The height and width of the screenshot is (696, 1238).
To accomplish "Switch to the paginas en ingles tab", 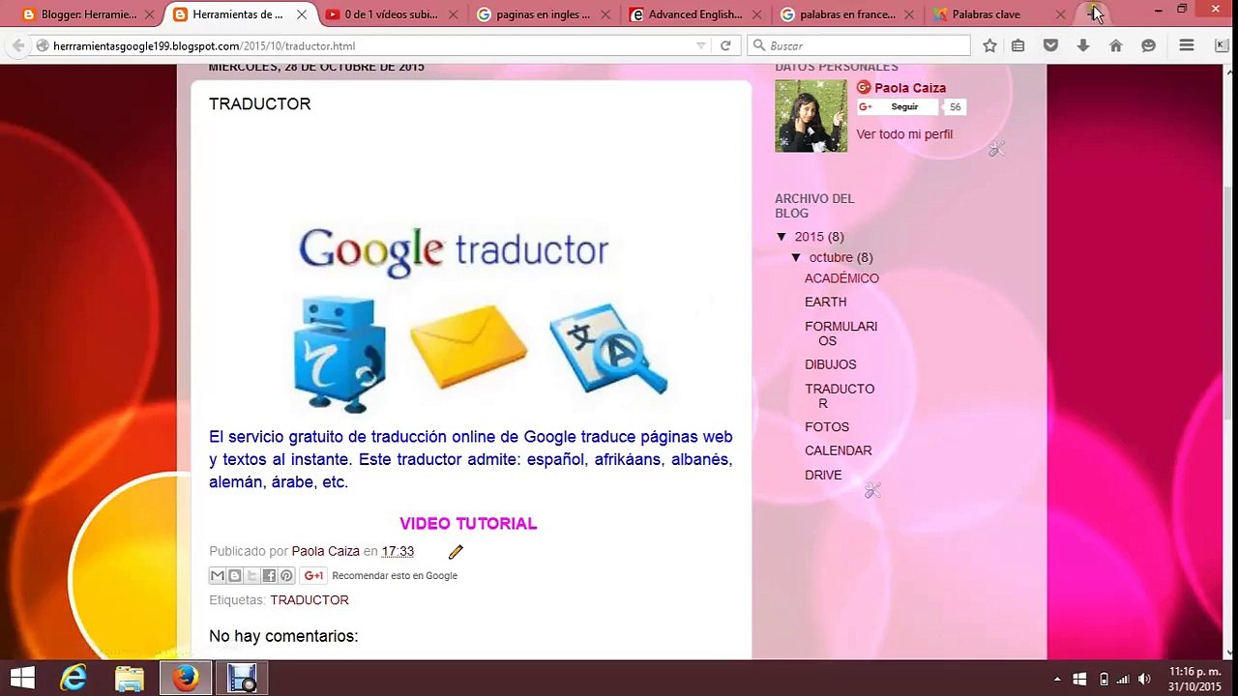I will (x=544, y=14).
